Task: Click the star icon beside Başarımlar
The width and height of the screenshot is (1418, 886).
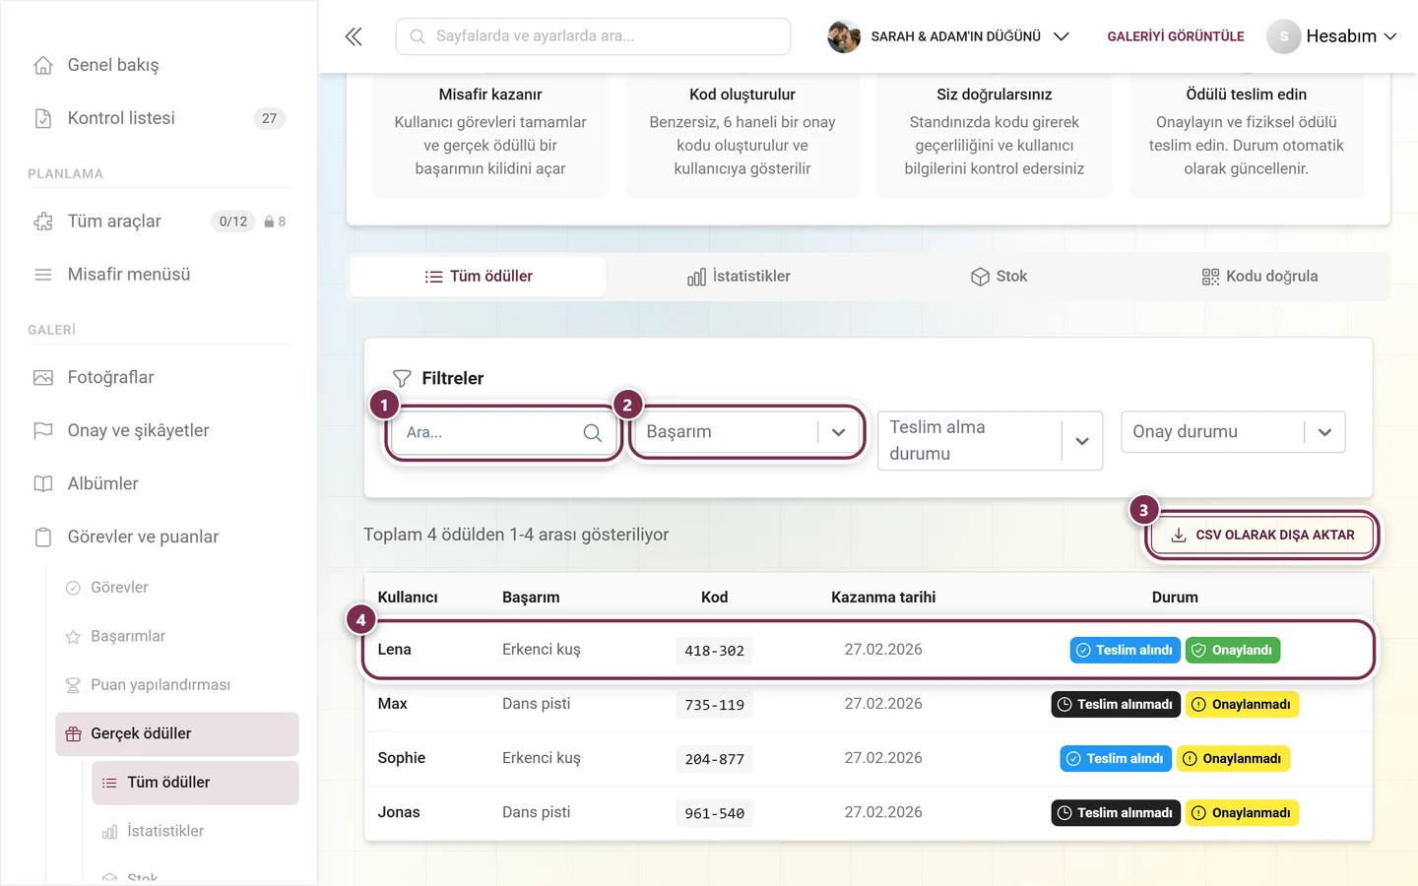Action: click(x=73, y=636)
